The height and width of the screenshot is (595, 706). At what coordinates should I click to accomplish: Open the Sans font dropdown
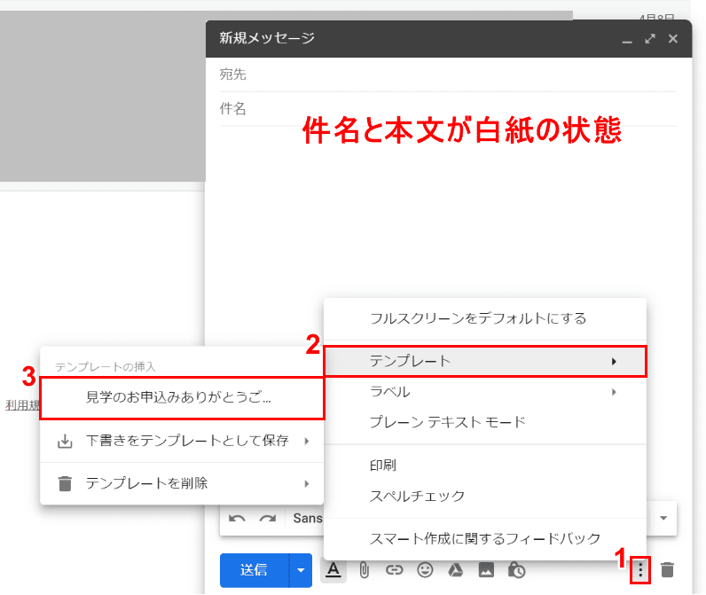[x=308, y=518]
